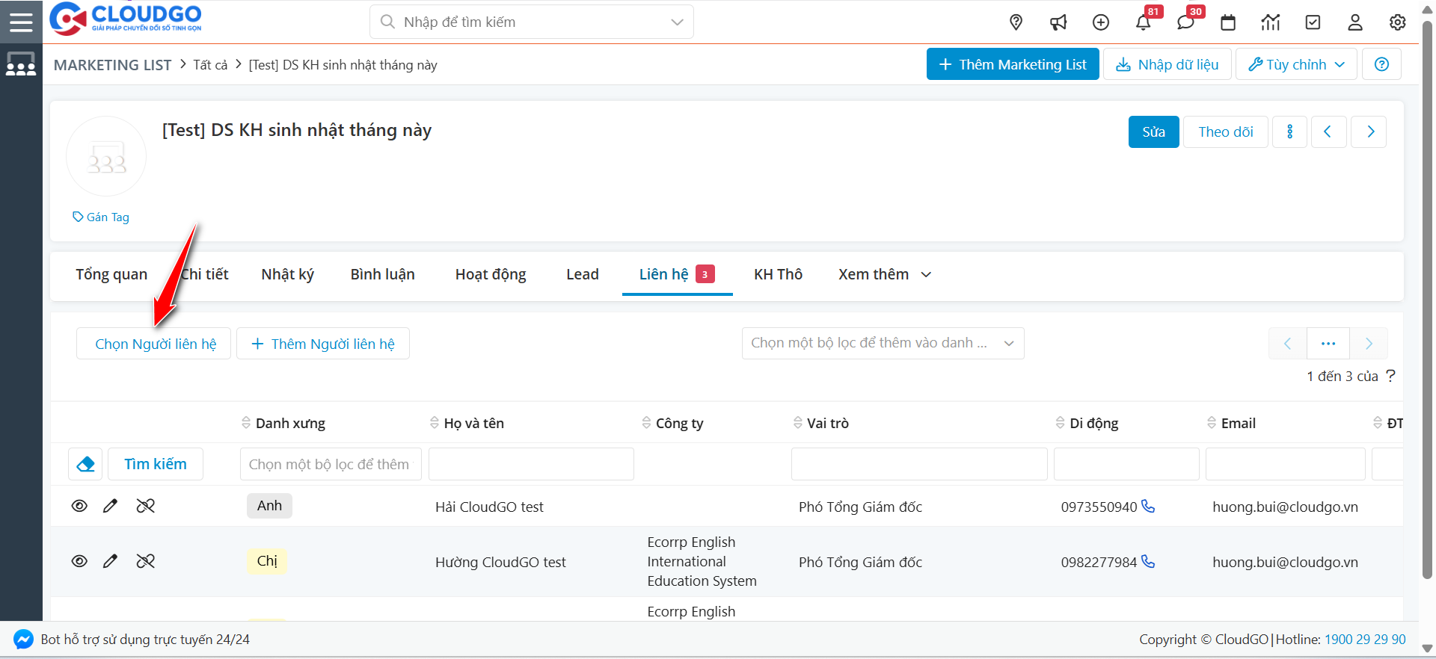Unlink Hải CloudGO test contact

pyautogui.click(x=145, y=506)
